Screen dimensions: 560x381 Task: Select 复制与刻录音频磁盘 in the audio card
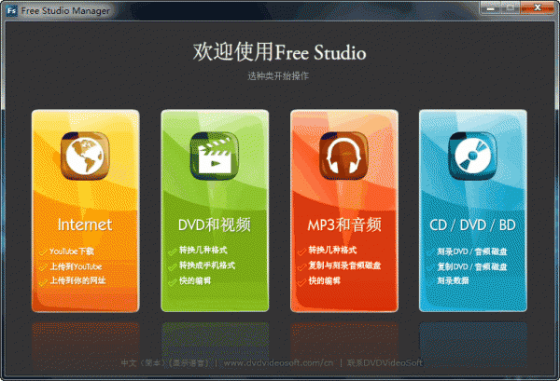[344, 265]
